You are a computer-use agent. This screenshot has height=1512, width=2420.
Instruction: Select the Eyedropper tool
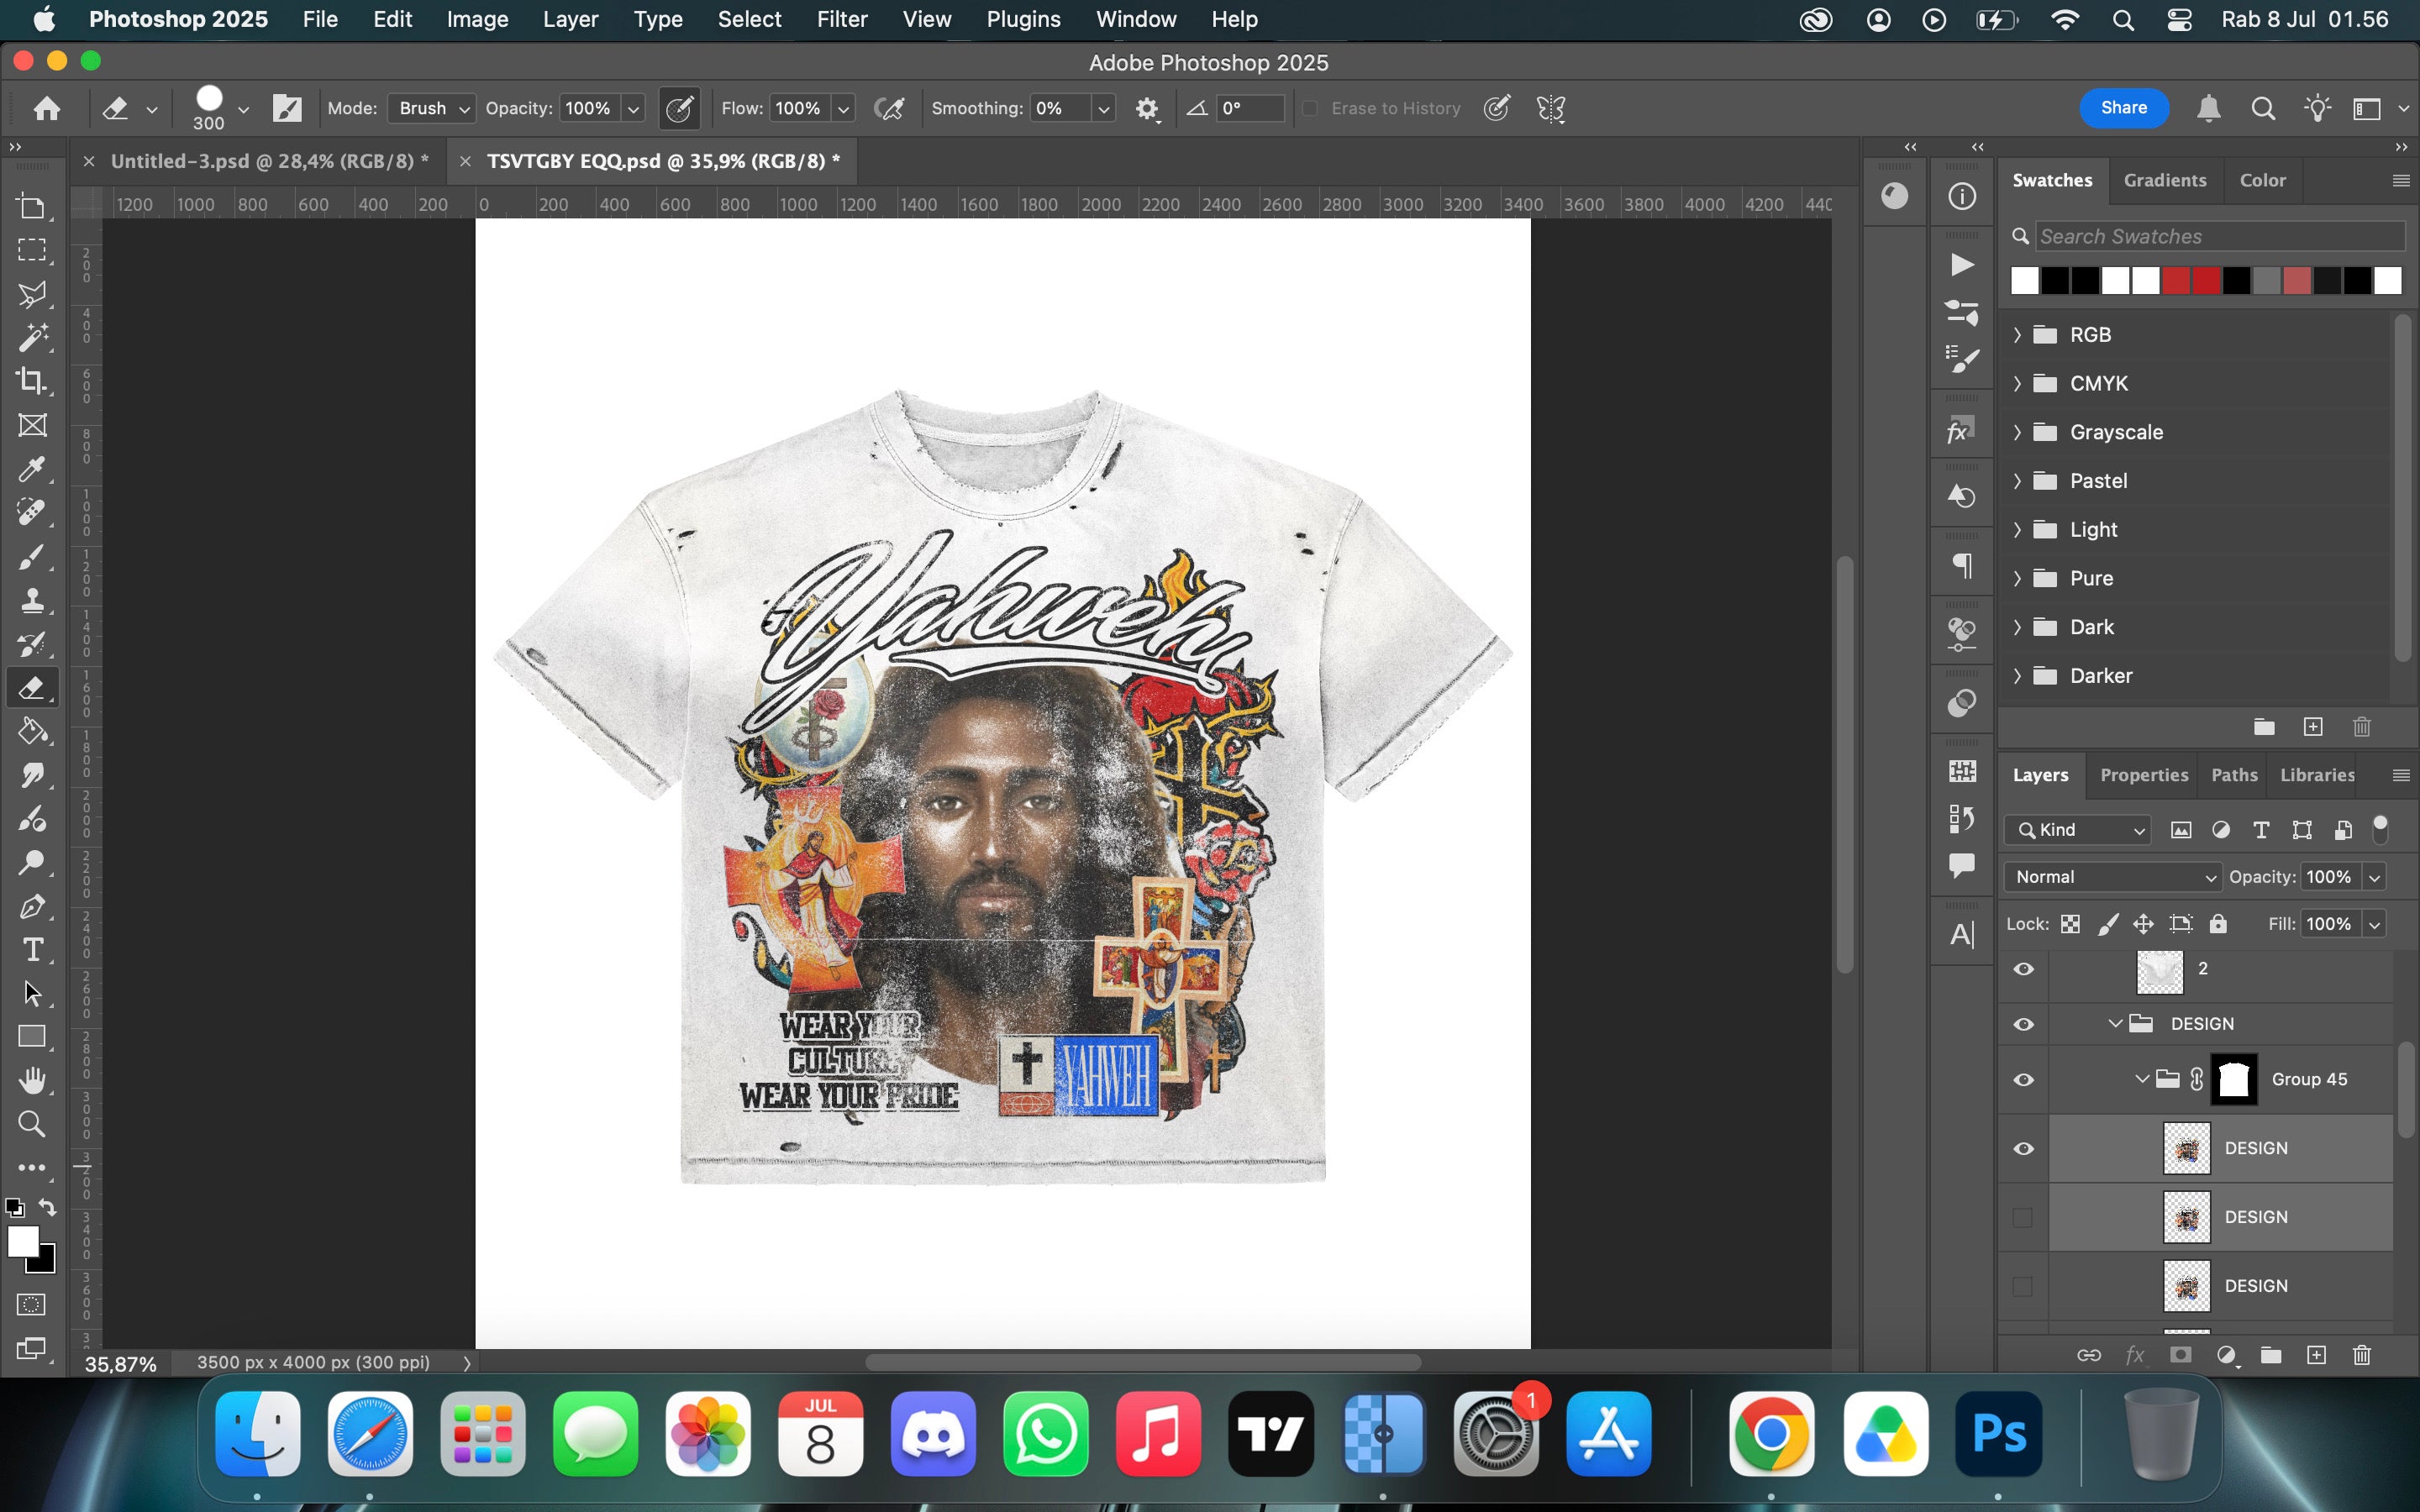click(x=32, y=469)
